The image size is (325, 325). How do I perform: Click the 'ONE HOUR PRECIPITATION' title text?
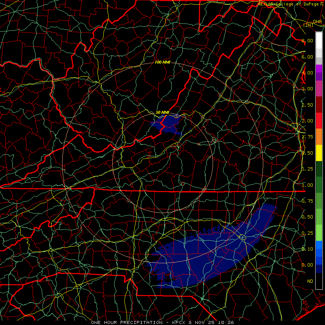[127, 322]
